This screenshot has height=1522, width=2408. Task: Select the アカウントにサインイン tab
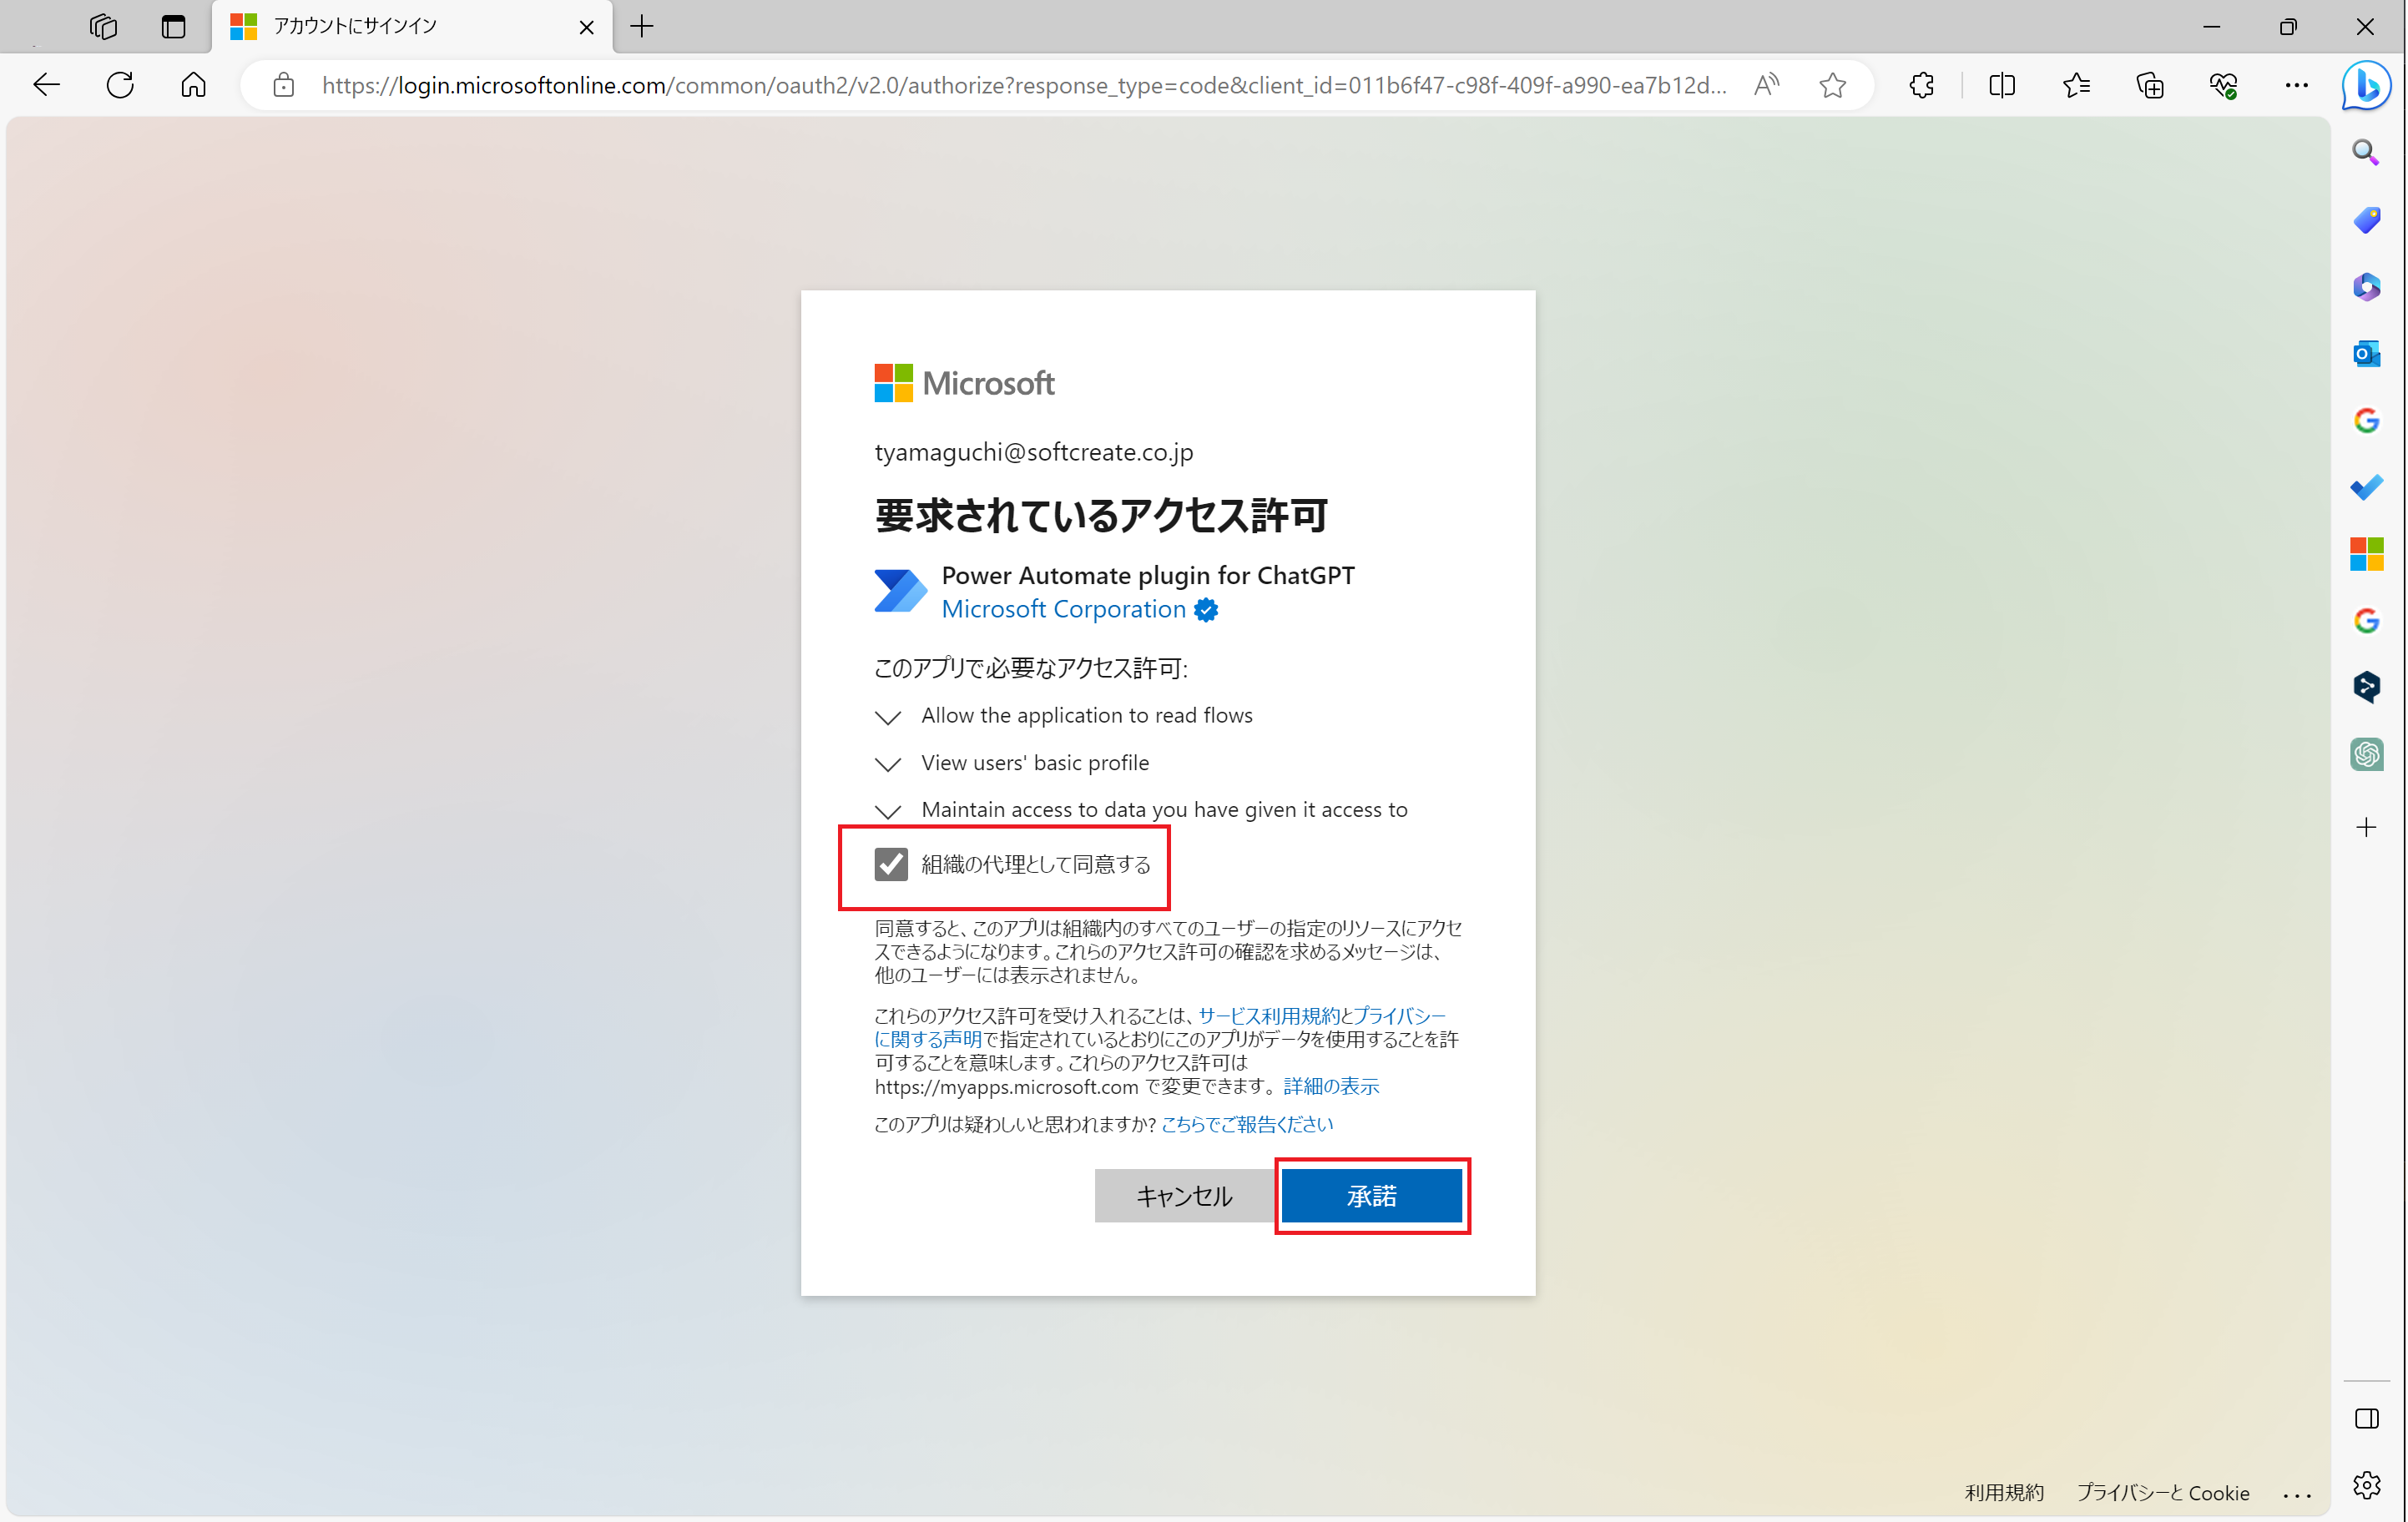412,27
